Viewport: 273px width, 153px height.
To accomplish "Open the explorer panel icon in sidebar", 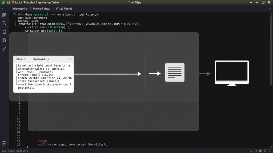I will [4, 15].
